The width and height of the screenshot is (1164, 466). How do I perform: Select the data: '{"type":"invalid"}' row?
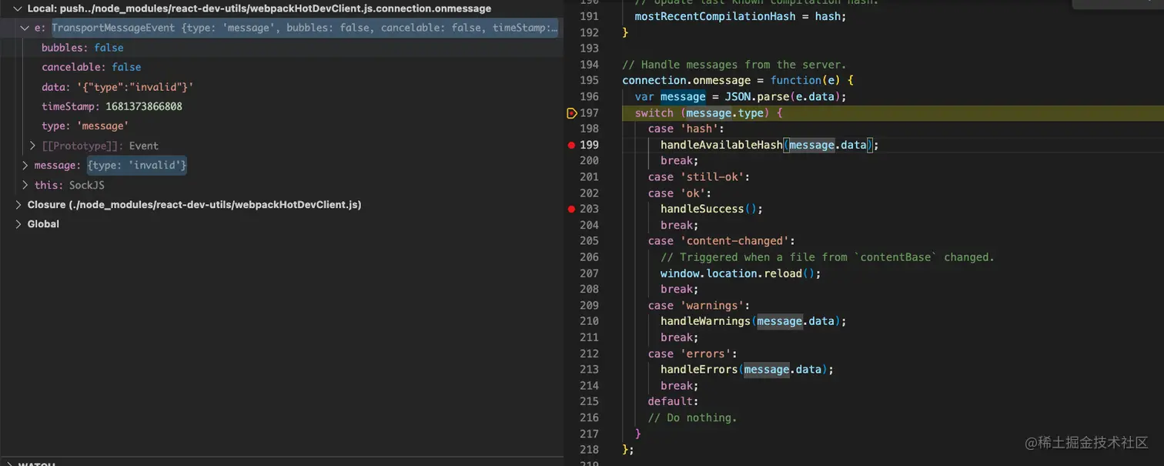pyautogui.click(x=280, y=87)
